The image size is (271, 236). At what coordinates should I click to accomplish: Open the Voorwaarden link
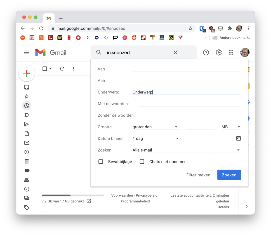pos(122,195)
